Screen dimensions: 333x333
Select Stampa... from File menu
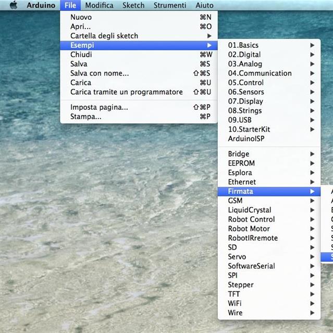point(85,117)
